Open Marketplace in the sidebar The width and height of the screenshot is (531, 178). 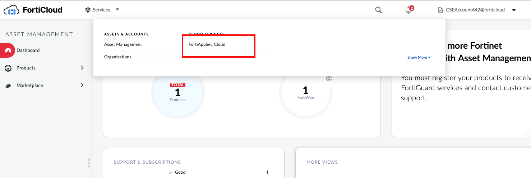coord(30,85)
